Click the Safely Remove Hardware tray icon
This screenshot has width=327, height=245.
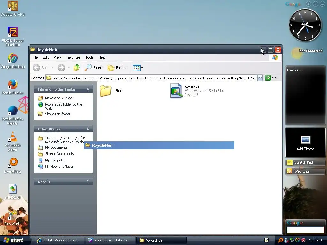click(292, 240)
